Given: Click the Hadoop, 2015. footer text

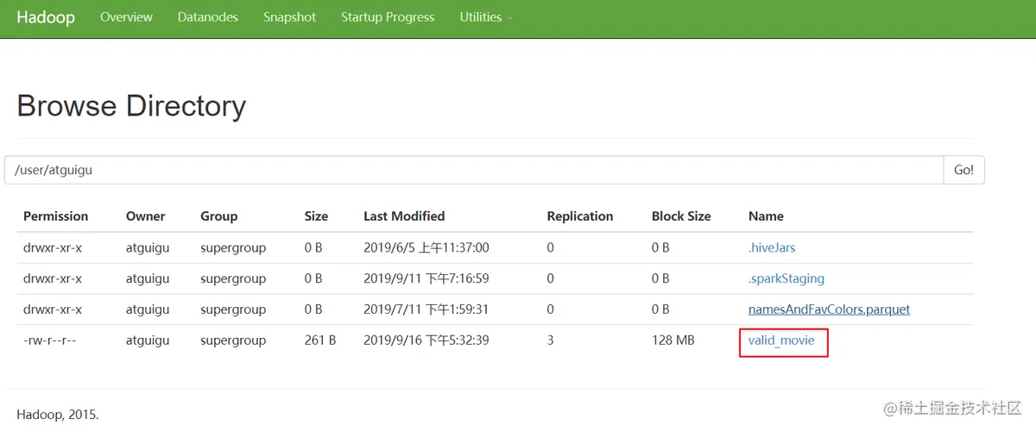Looking at the screenshot, I should pos(58,415).
